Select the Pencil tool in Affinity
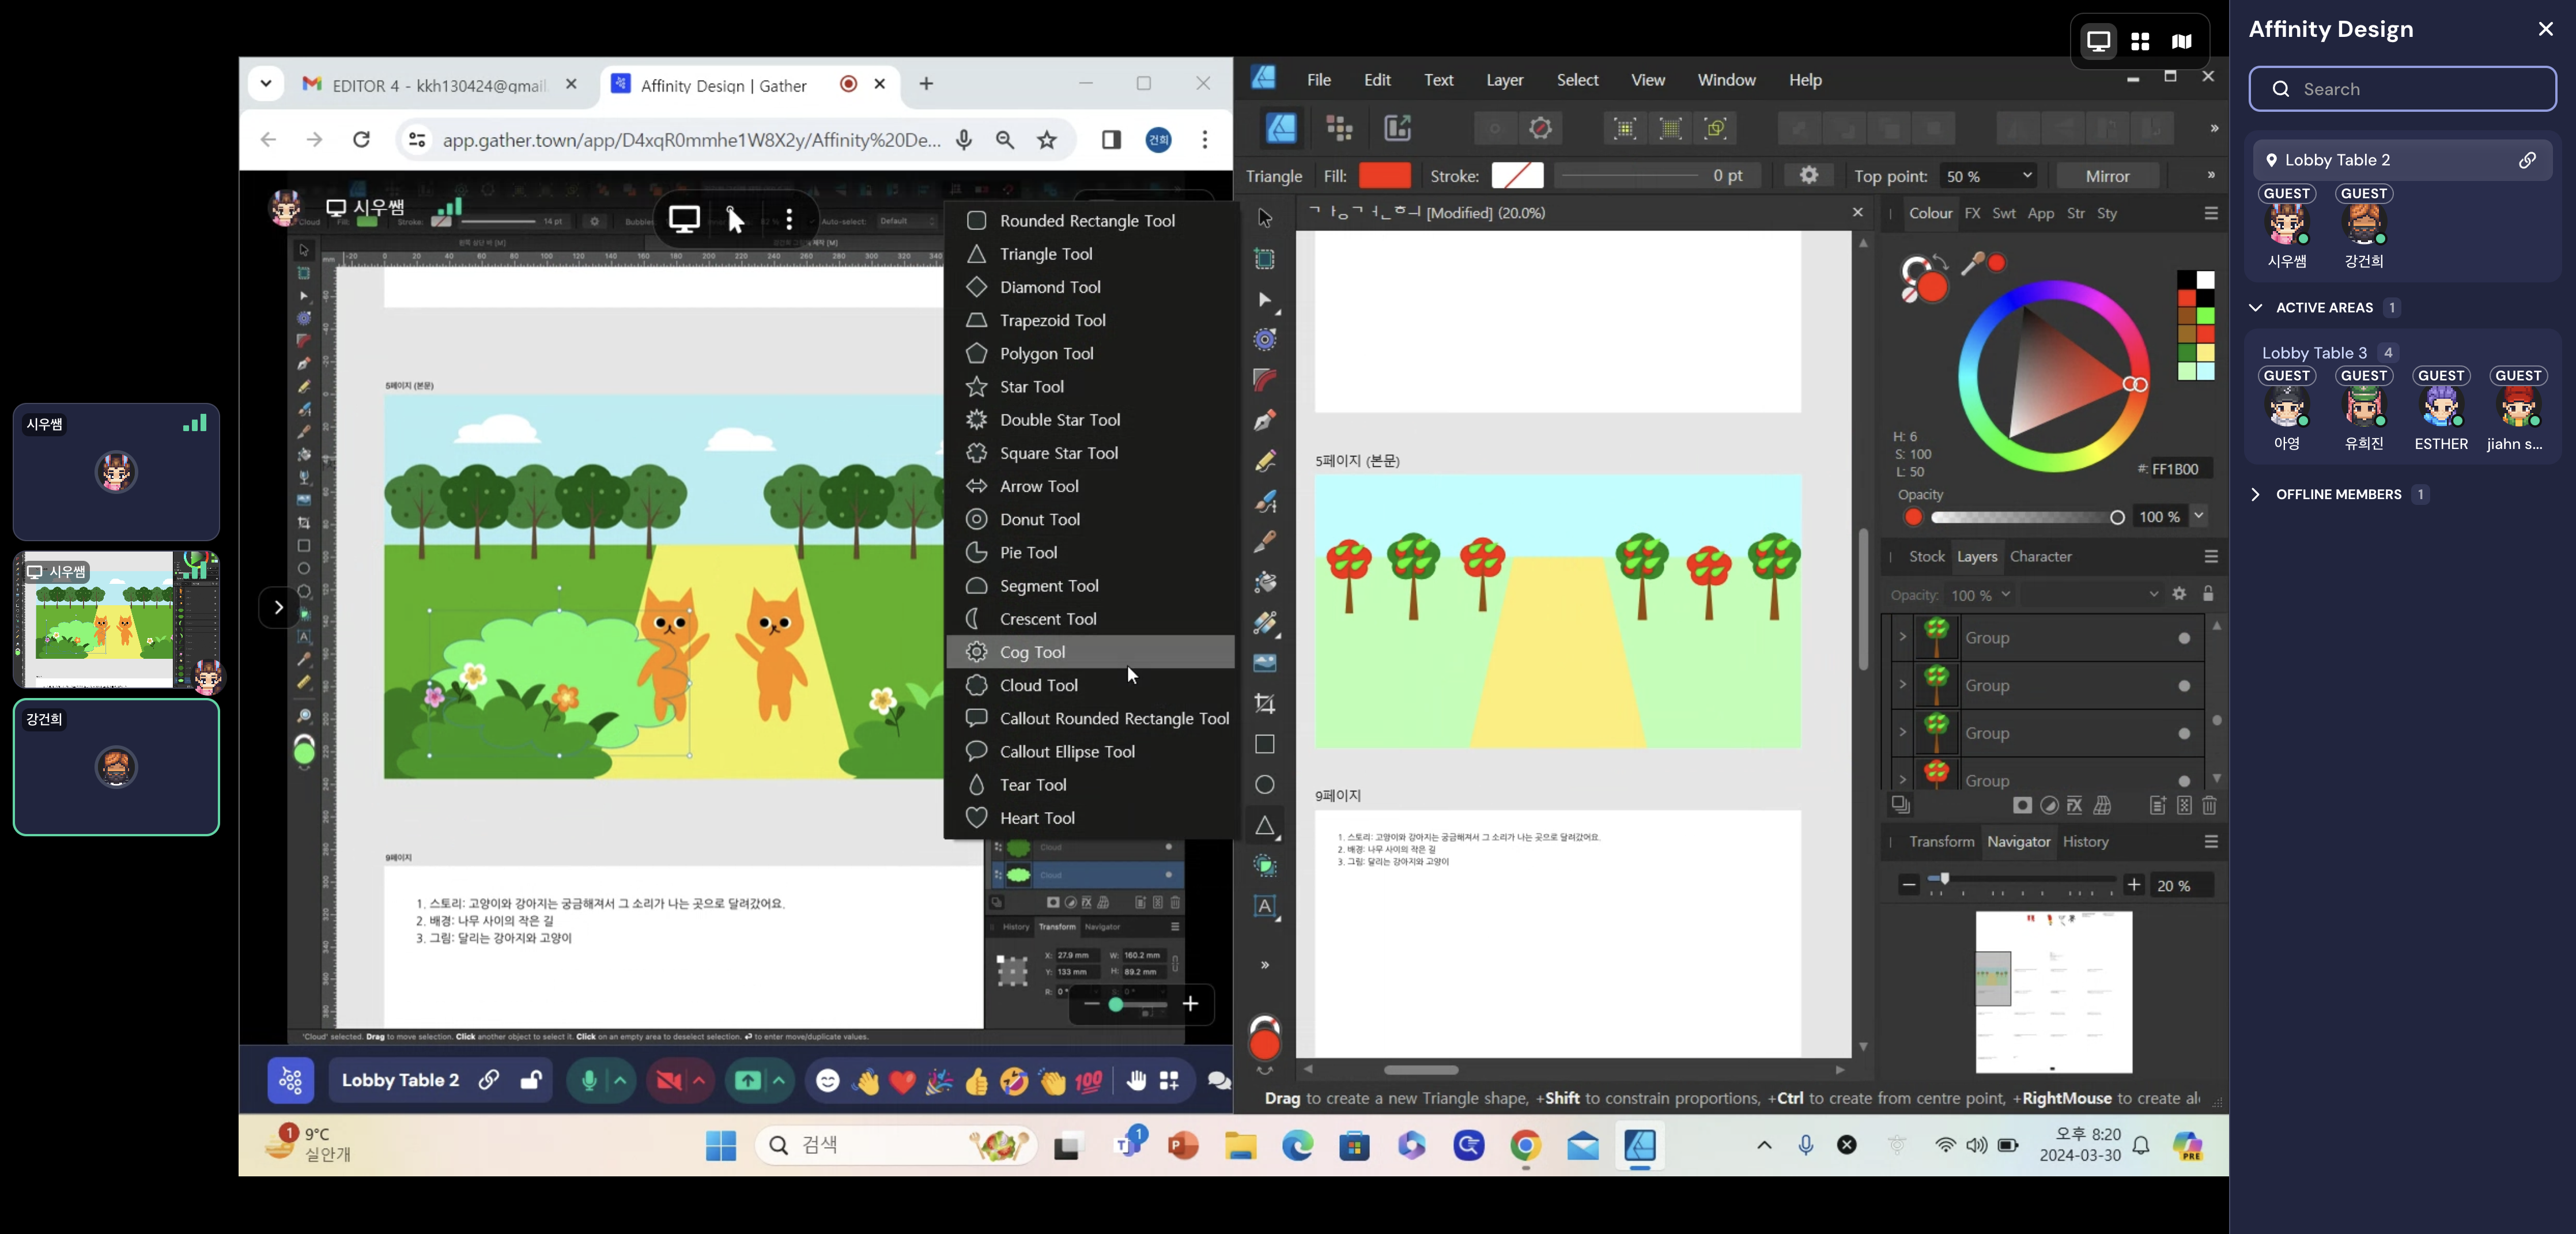Image resolution: width=2576 pixels, height=1234 pixels. click(1265, 461)
